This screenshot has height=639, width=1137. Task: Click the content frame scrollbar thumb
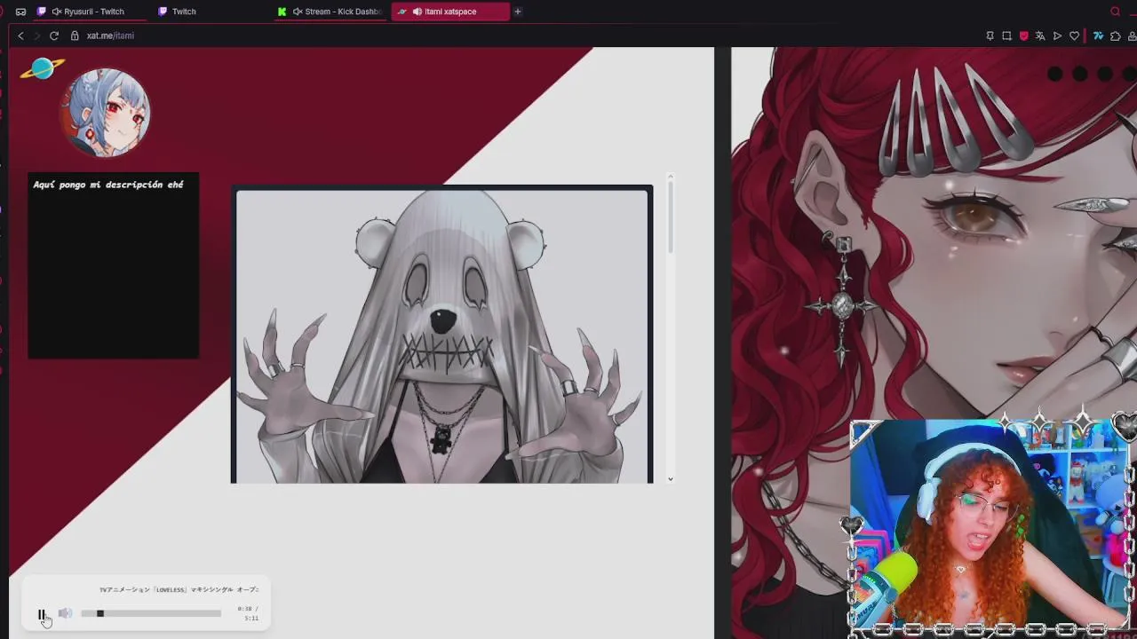[x=670, y=216]
